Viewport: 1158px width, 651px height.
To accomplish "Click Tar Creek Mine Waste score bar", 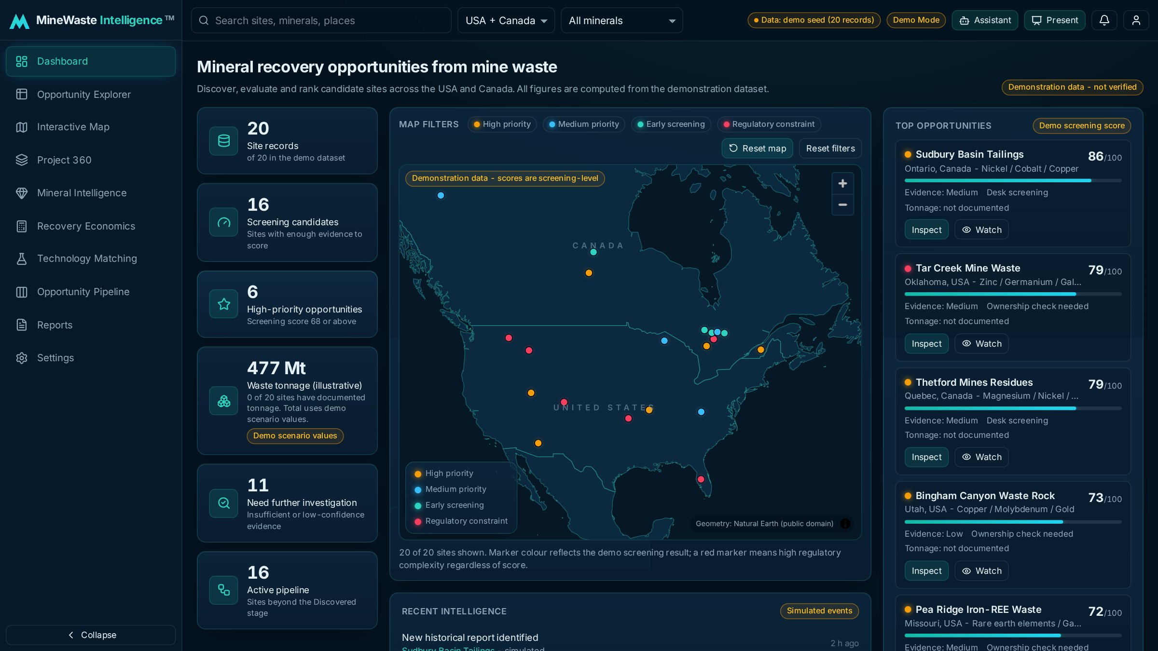I will tap(1013, 294).
